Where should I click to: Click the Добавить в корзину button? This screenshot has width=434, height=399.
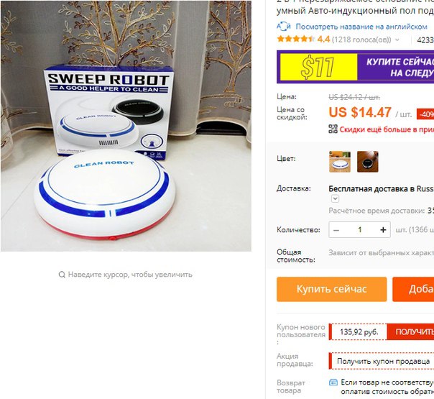click(x=413, y=289)
